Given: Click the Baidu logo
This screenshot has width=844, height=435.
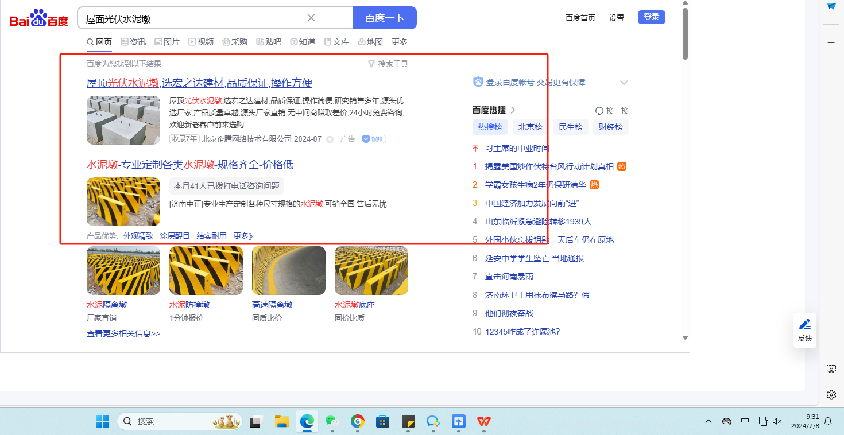Looking at the screenshot, I should (38, 18).
